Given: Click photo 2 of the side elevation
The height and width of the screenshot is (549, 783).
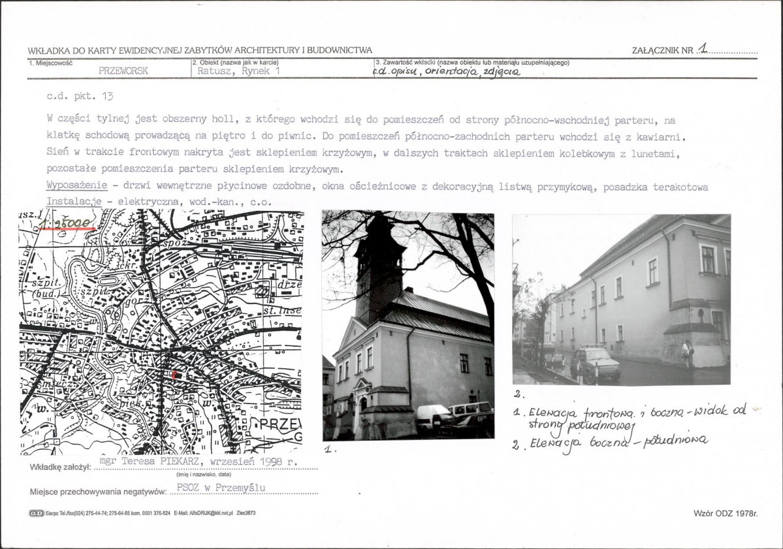Looking at the screenshot, I should 621,300.
